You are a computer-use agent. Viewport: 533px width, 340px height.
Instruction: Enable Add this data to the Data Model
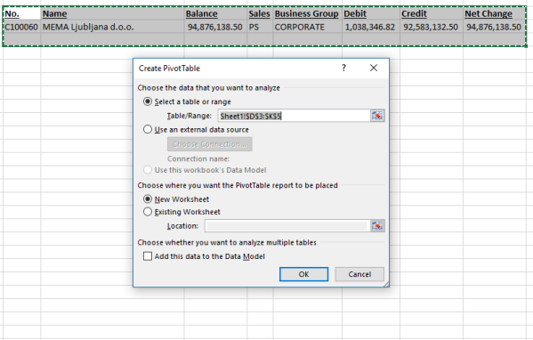tap(148, 256)
